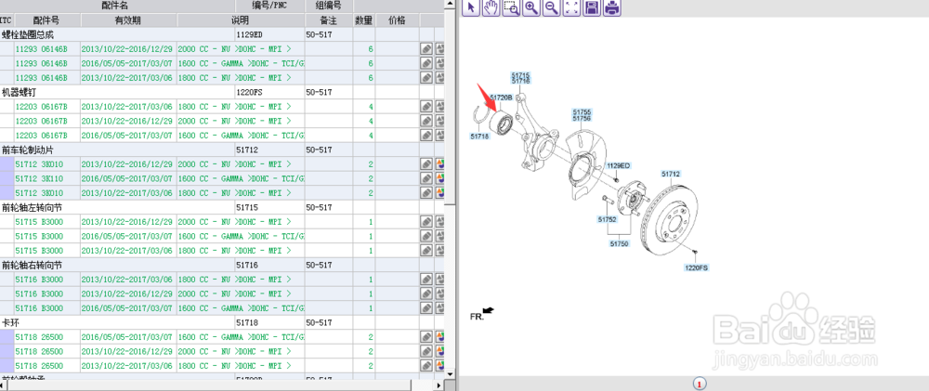
Task: Sort by 配件号 column header
Action: click(46, 20)
